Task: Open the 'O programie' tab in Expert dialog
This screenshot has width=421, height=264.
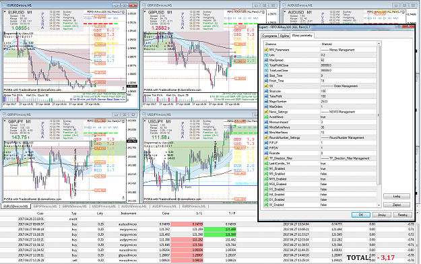Action: click(269, 36)
